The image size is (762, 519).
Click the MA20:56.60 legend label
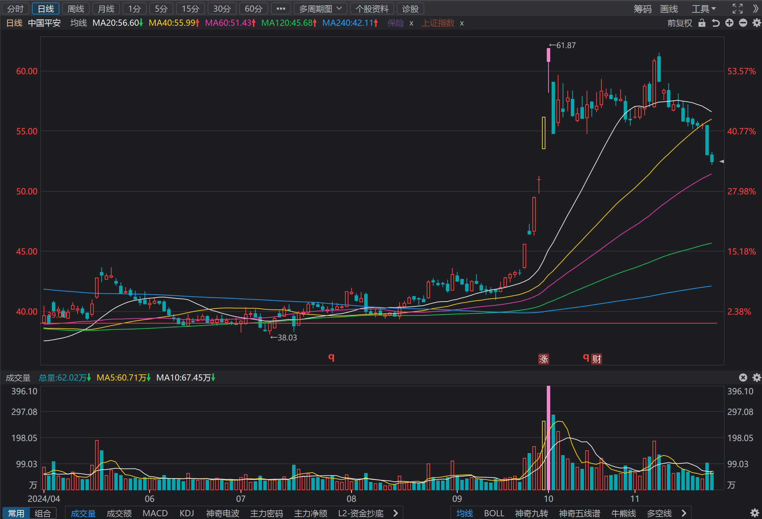pos(118,23)
